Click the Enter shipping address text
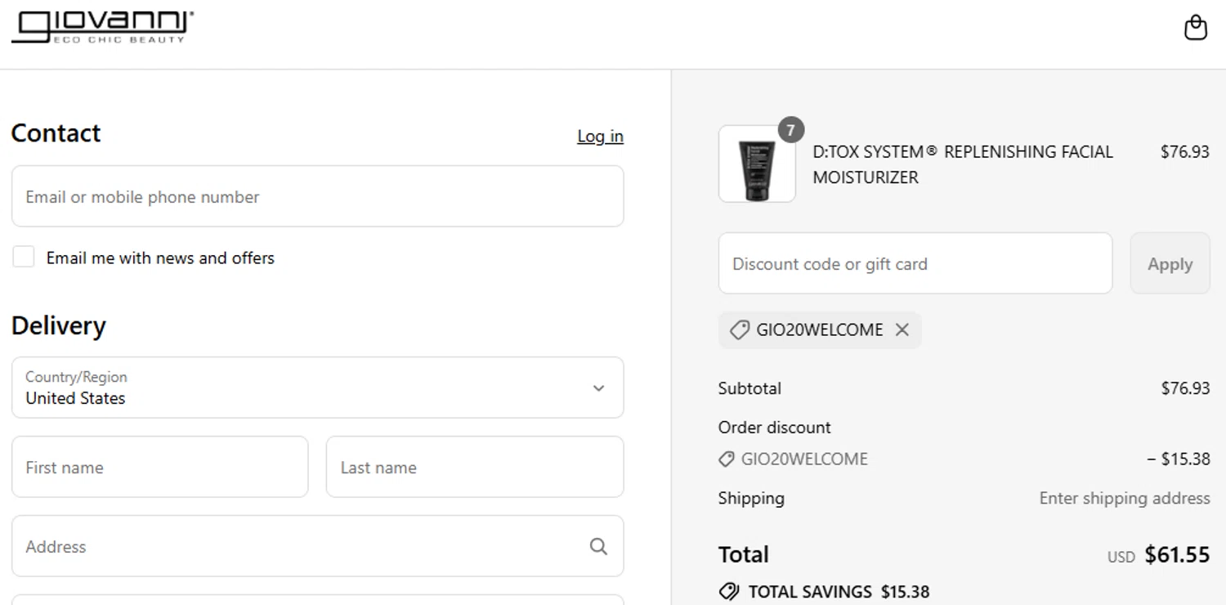 coord(1125,498)
